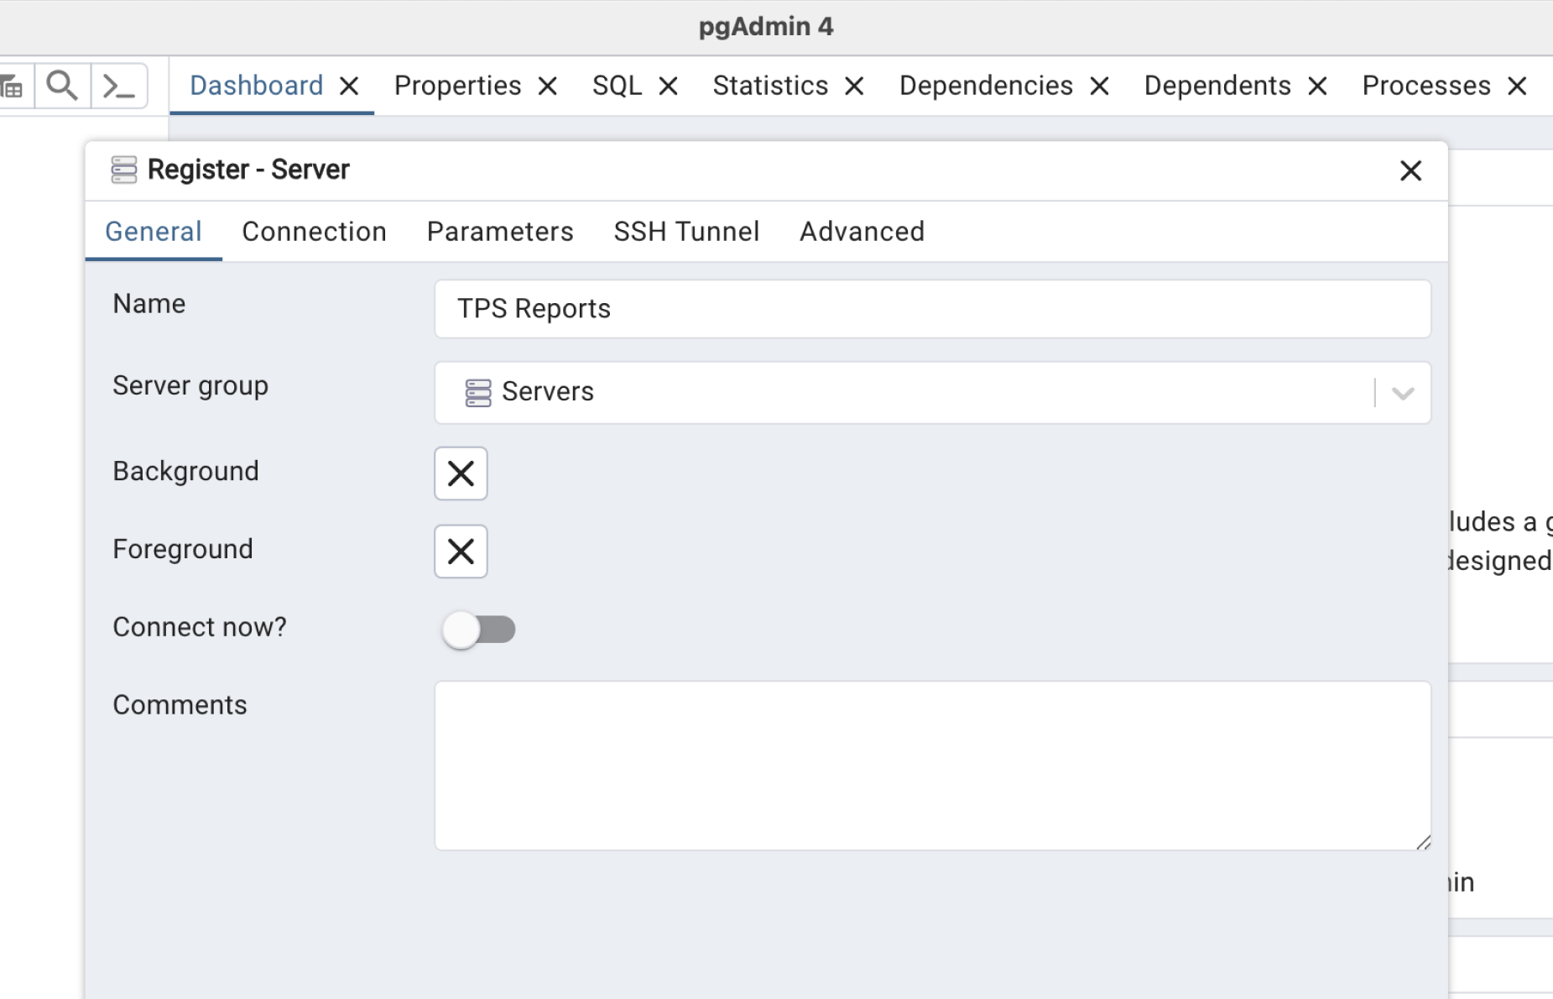
Task: Open the SSH Tunnel tab
Action: (x=686, y=232)
